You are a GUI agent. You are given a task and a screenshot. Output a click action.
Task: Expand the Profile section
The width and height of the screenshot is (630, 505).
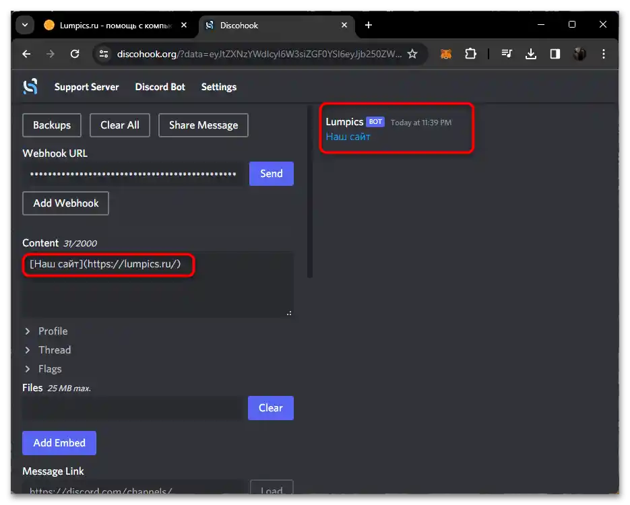coord(46,331)
